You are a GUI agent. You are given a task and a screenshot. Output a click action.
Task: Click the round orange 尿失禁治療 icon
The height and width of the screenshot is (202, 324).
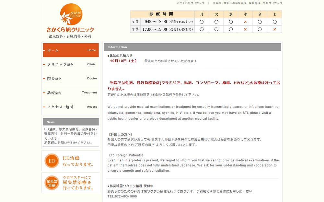click(x=52, y=183)
